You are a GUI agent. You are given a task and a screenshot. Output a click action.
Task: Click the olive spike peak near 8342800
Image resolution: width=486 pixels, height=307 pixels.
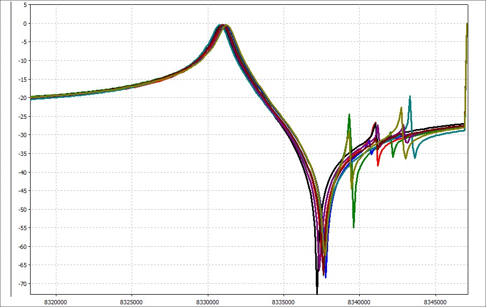point(401,108)
